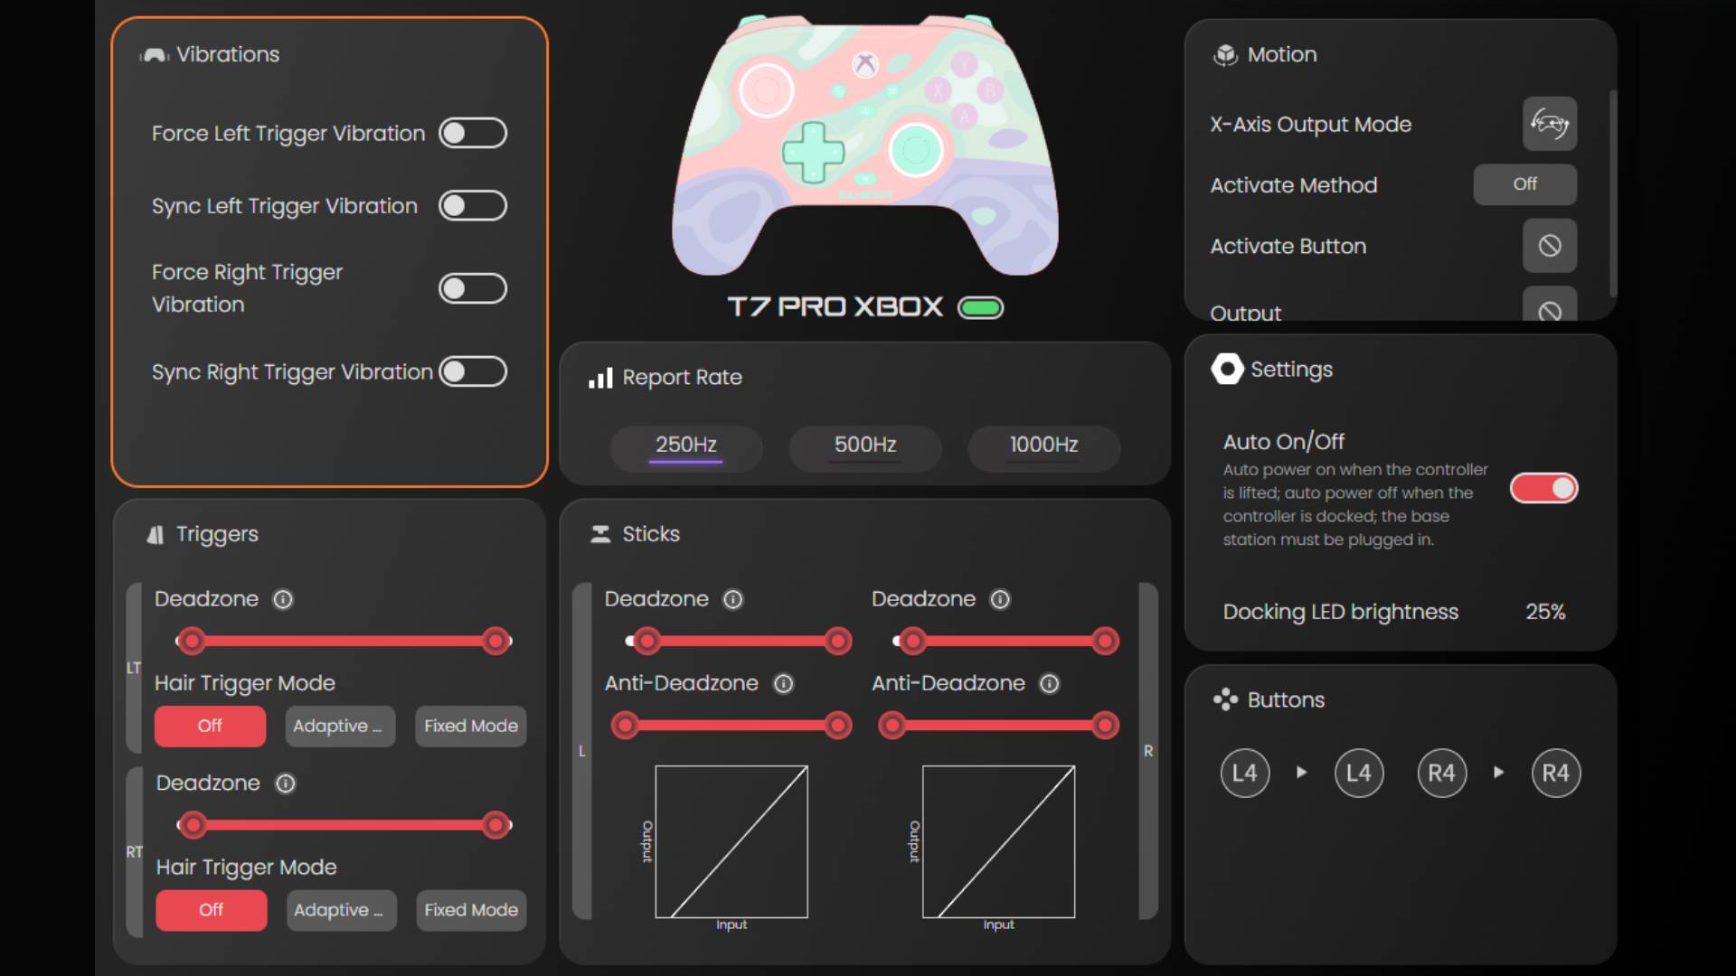Viewport: 1736px width, 976px height.
Task: Set LT Hair Trigger Mode to Adaptive
Action: point(340,727)
